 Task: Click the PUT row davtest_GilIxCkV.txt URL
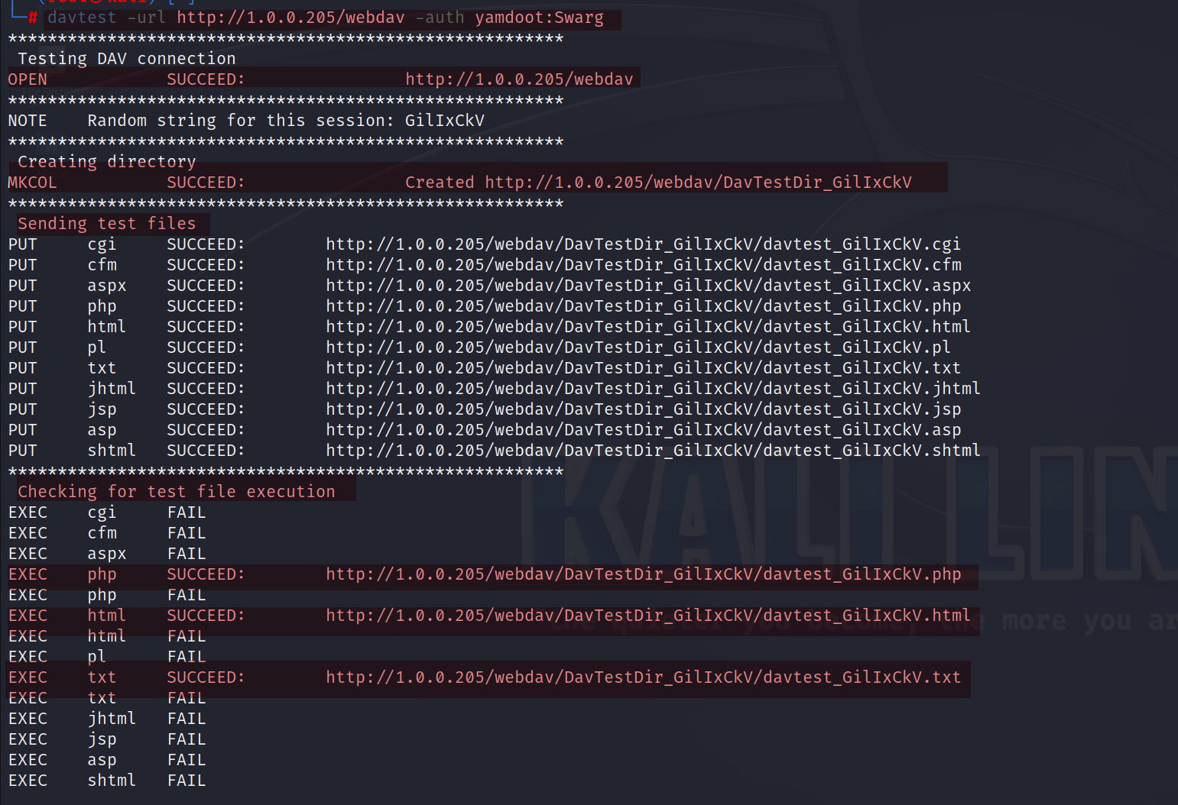[643, 368]
